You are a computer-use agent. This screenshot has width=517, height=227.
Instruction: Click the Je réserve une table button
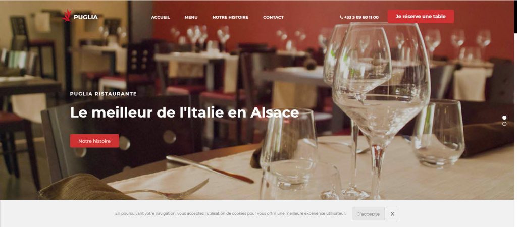pyautogui.click(x=421, y=17)
